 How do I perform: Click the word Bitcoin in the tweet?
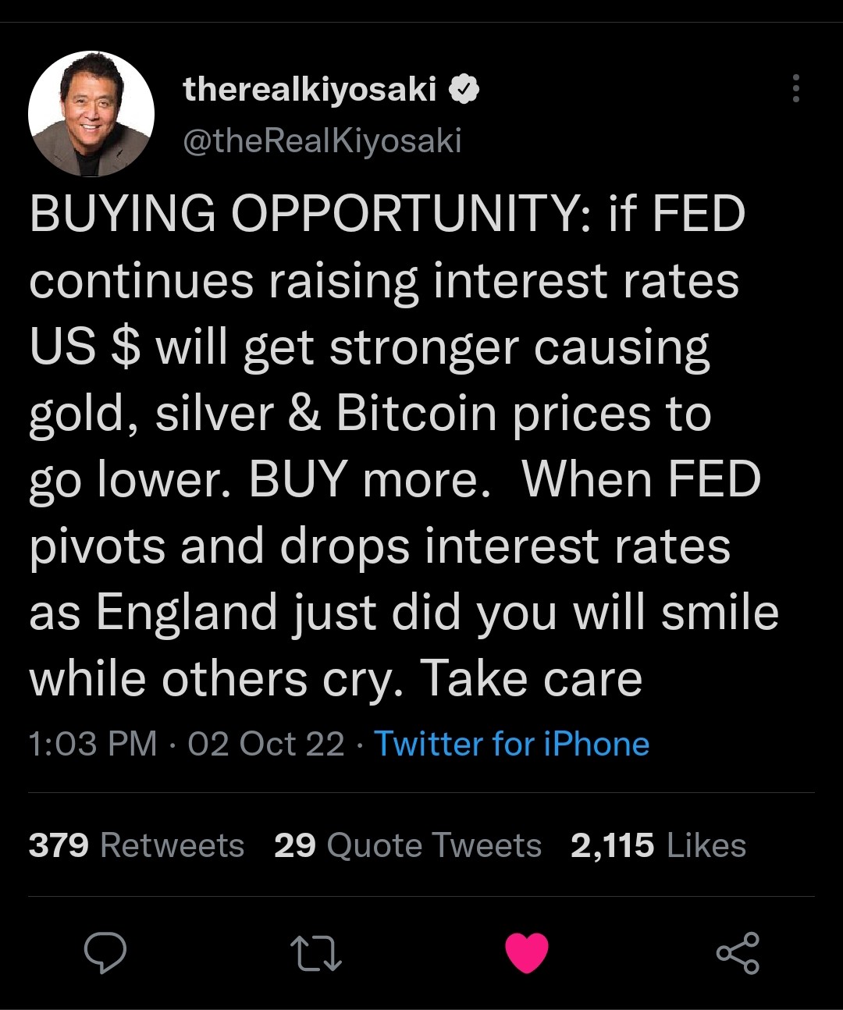(x=416, y=413)
